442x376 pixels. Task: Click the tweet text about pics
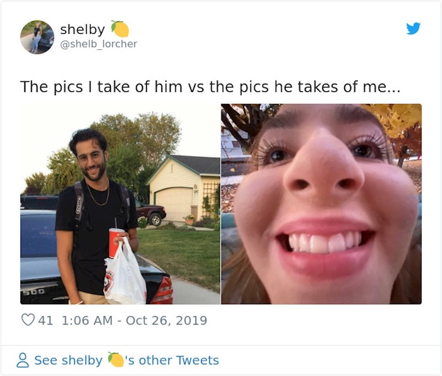(211, 87)
